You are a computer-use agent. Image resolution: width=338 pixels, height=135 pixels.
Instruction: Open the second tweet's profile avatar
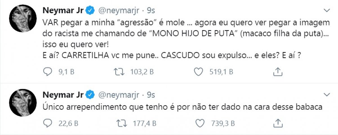(23, 102)
